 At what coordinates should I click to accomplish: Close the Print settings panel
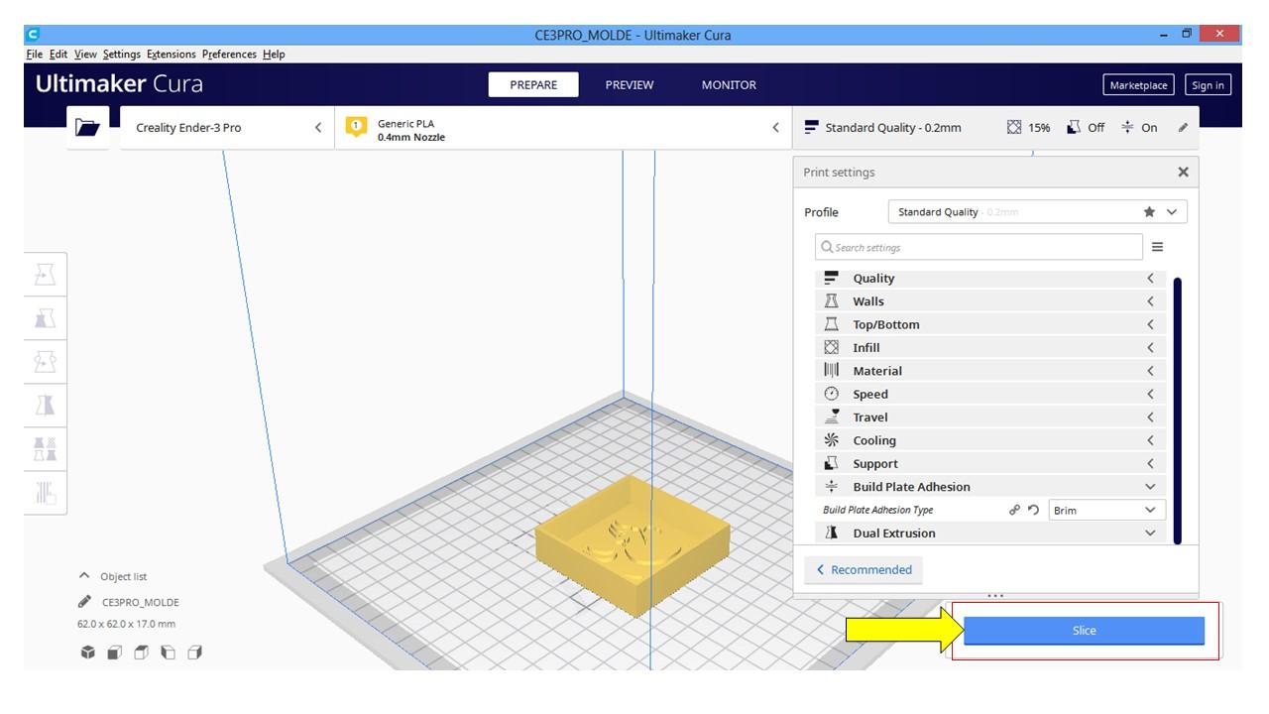click(x=1183, y=172)
